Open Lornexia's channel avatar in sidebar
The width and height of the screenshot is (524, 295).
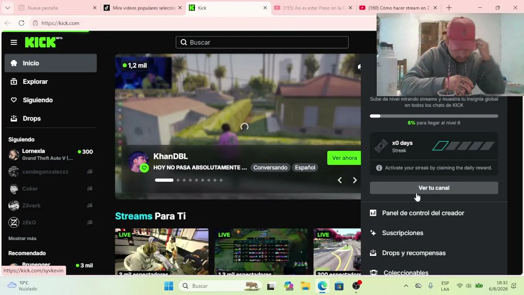(x=14, y=154)
